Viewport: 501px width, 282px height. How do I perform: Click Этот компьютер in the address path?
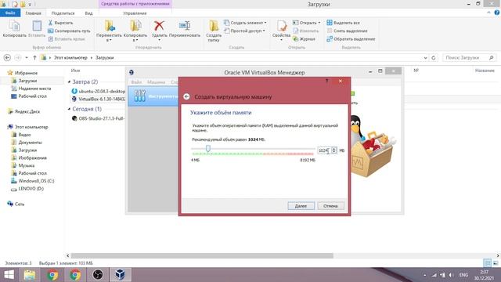70,58
